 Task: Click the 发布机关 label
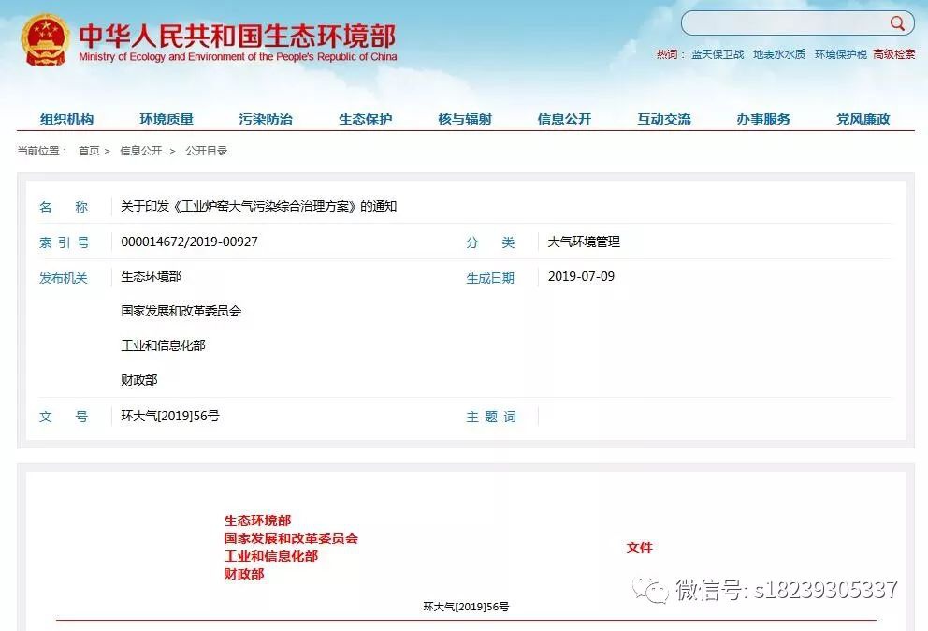click(x=64, y=278)
